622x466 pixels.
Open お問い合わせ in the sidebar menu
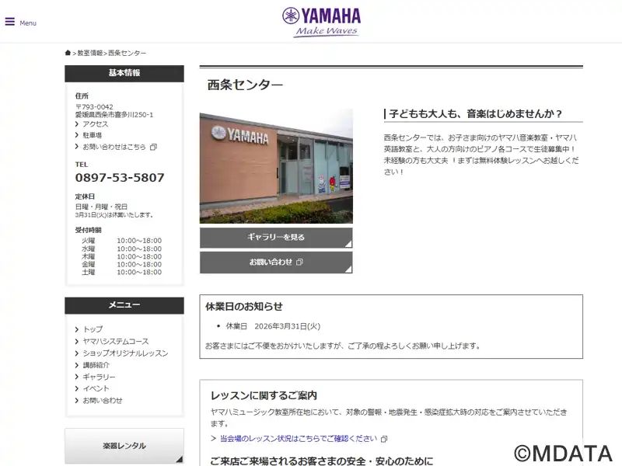[x=103, y=400]
